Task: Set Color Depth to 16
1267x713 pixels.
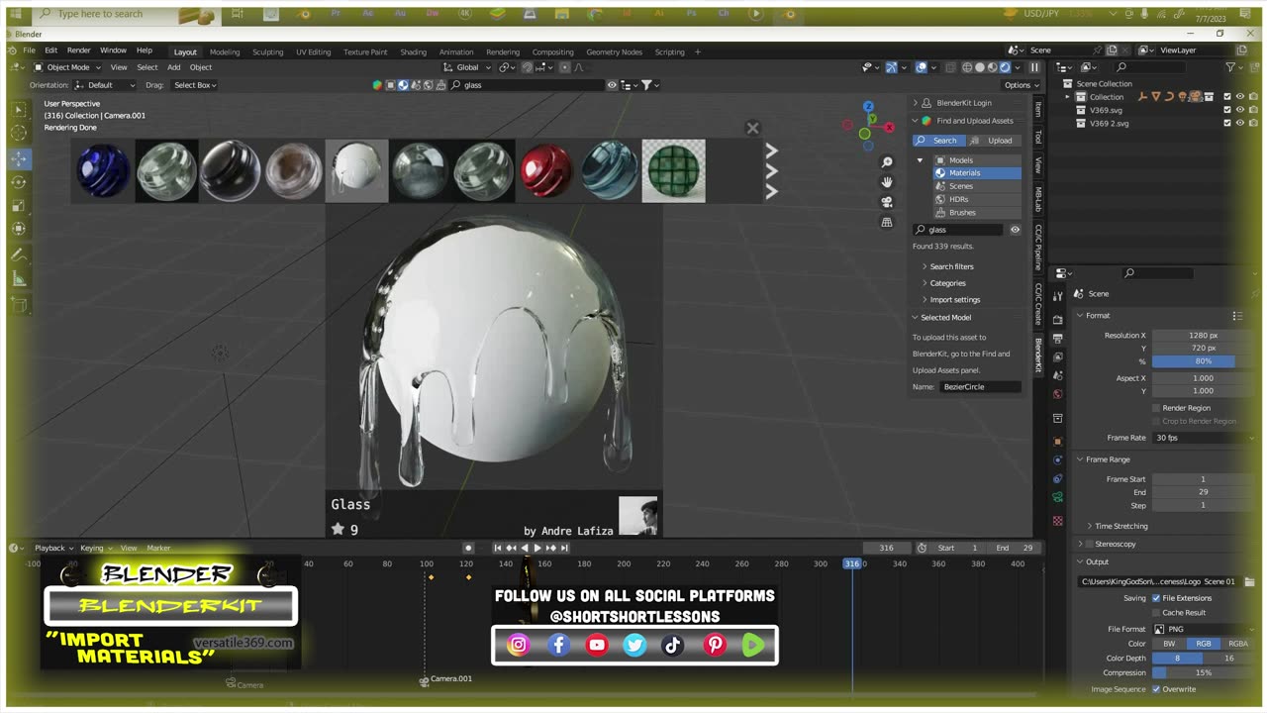Action: tap(1229, 658)
